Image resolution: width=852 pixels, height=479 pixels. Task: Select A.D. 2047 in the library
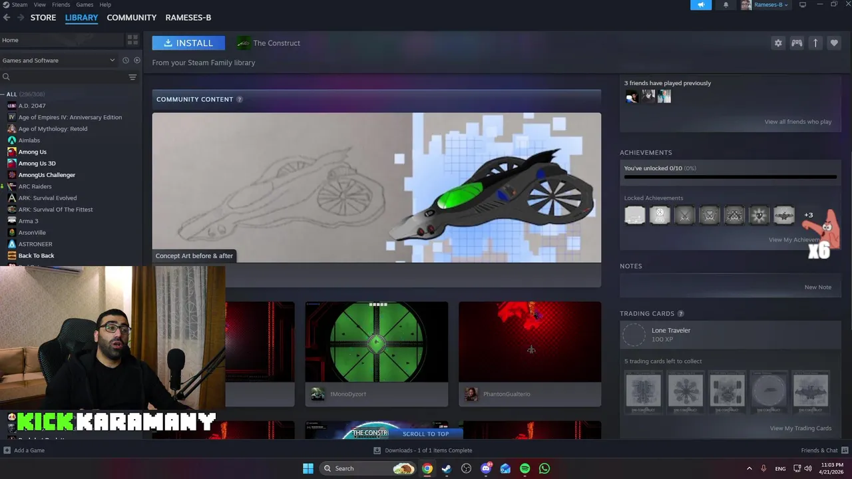(x=32, y=106)
